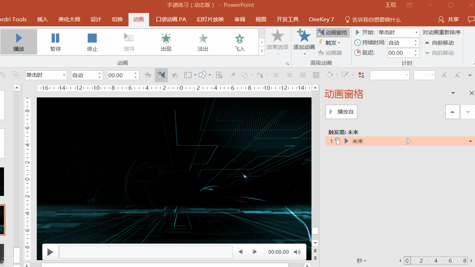The image size is (475, 267).
Task: Open the empty font name combo box
Action: point(390,75)
